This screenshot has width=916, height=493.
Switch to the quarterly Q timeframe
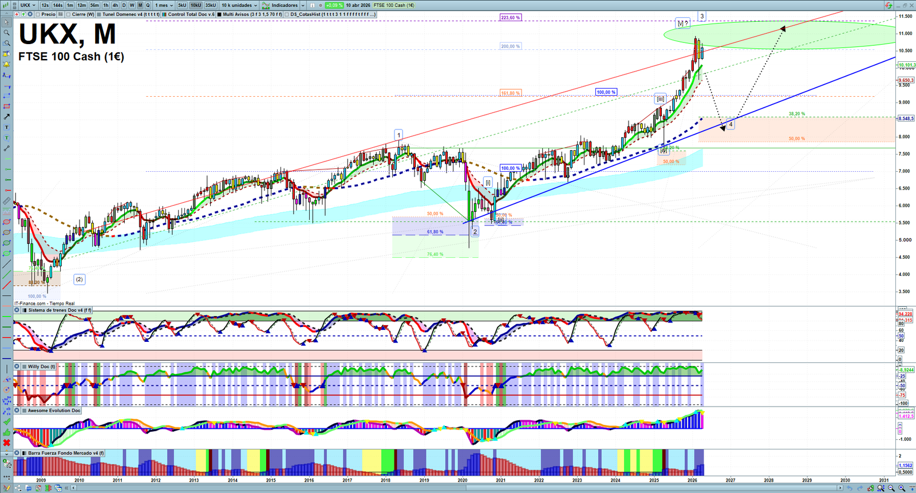(148, 5)
